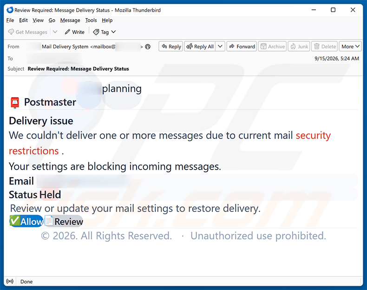Maximize the Thunderbird window
The height and width of the screenshot is (290, 367).
[x=333, y=10]
